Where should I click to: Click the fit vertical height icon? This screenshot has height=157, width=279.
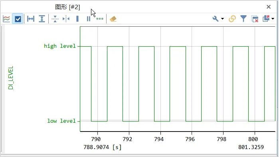pos(42,19)
